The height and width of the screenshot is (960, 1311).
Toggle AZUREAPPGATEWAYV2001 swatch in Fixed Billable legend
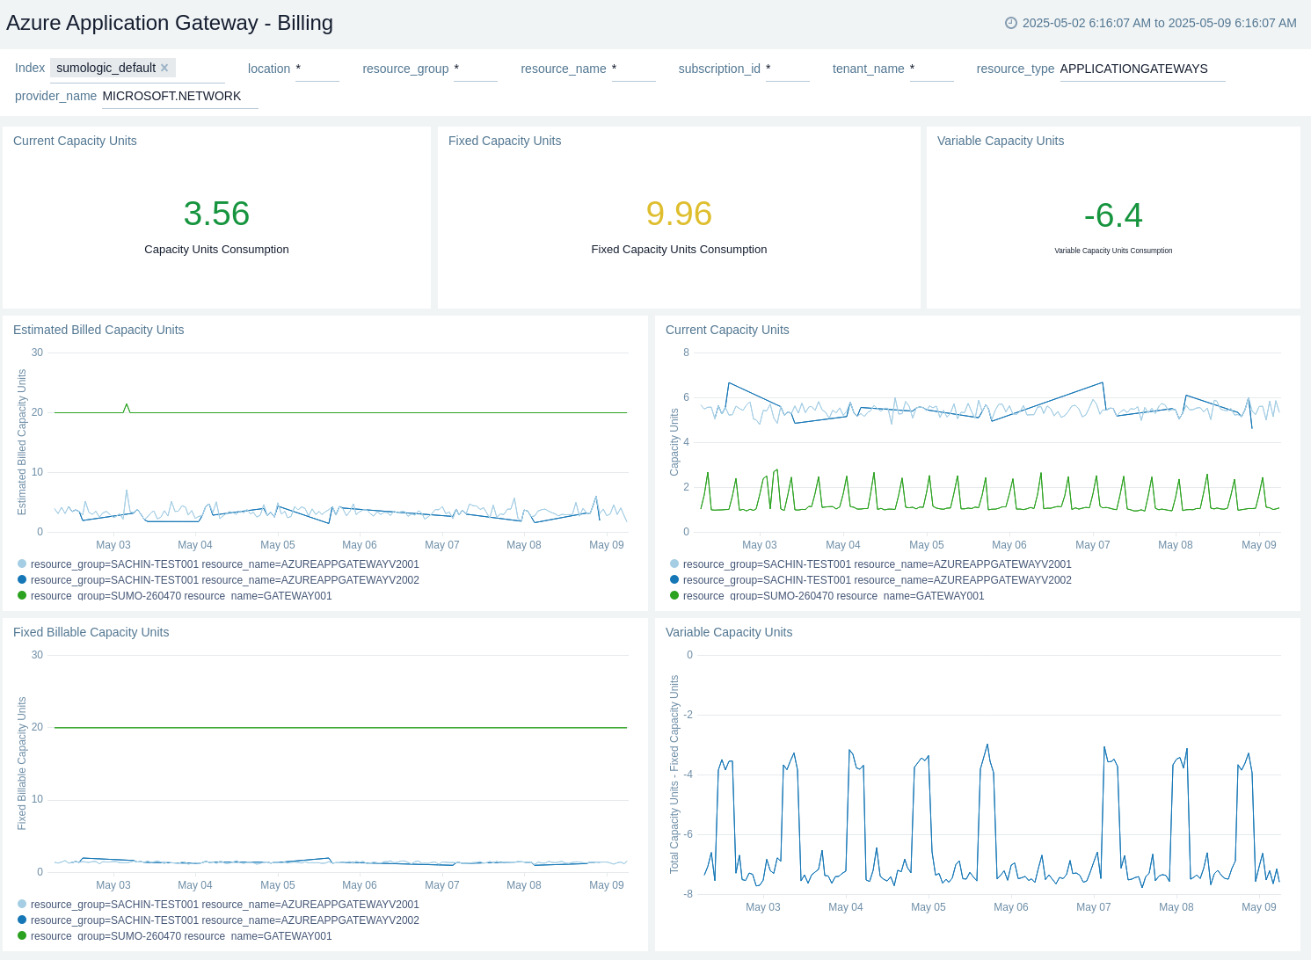tap(22, 904)
